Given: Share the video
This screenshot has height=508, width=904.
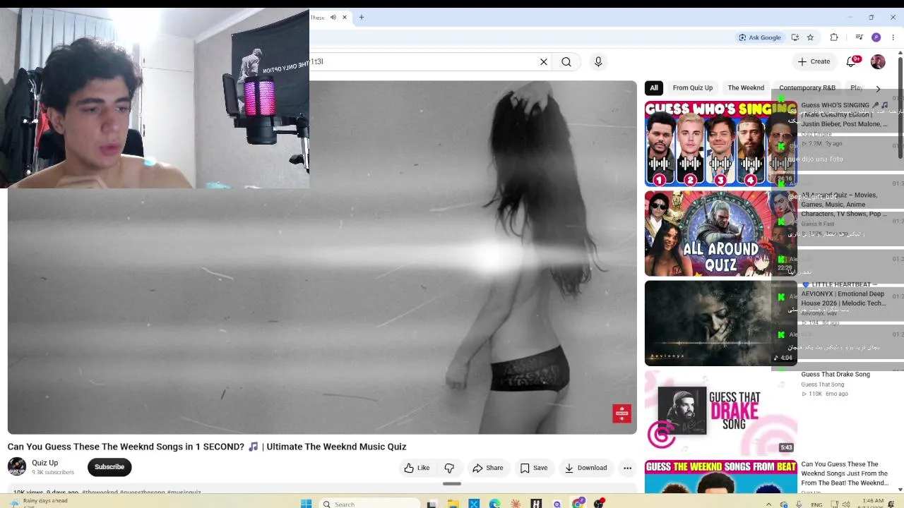Looking at the screenshot, I should point(488,468).
